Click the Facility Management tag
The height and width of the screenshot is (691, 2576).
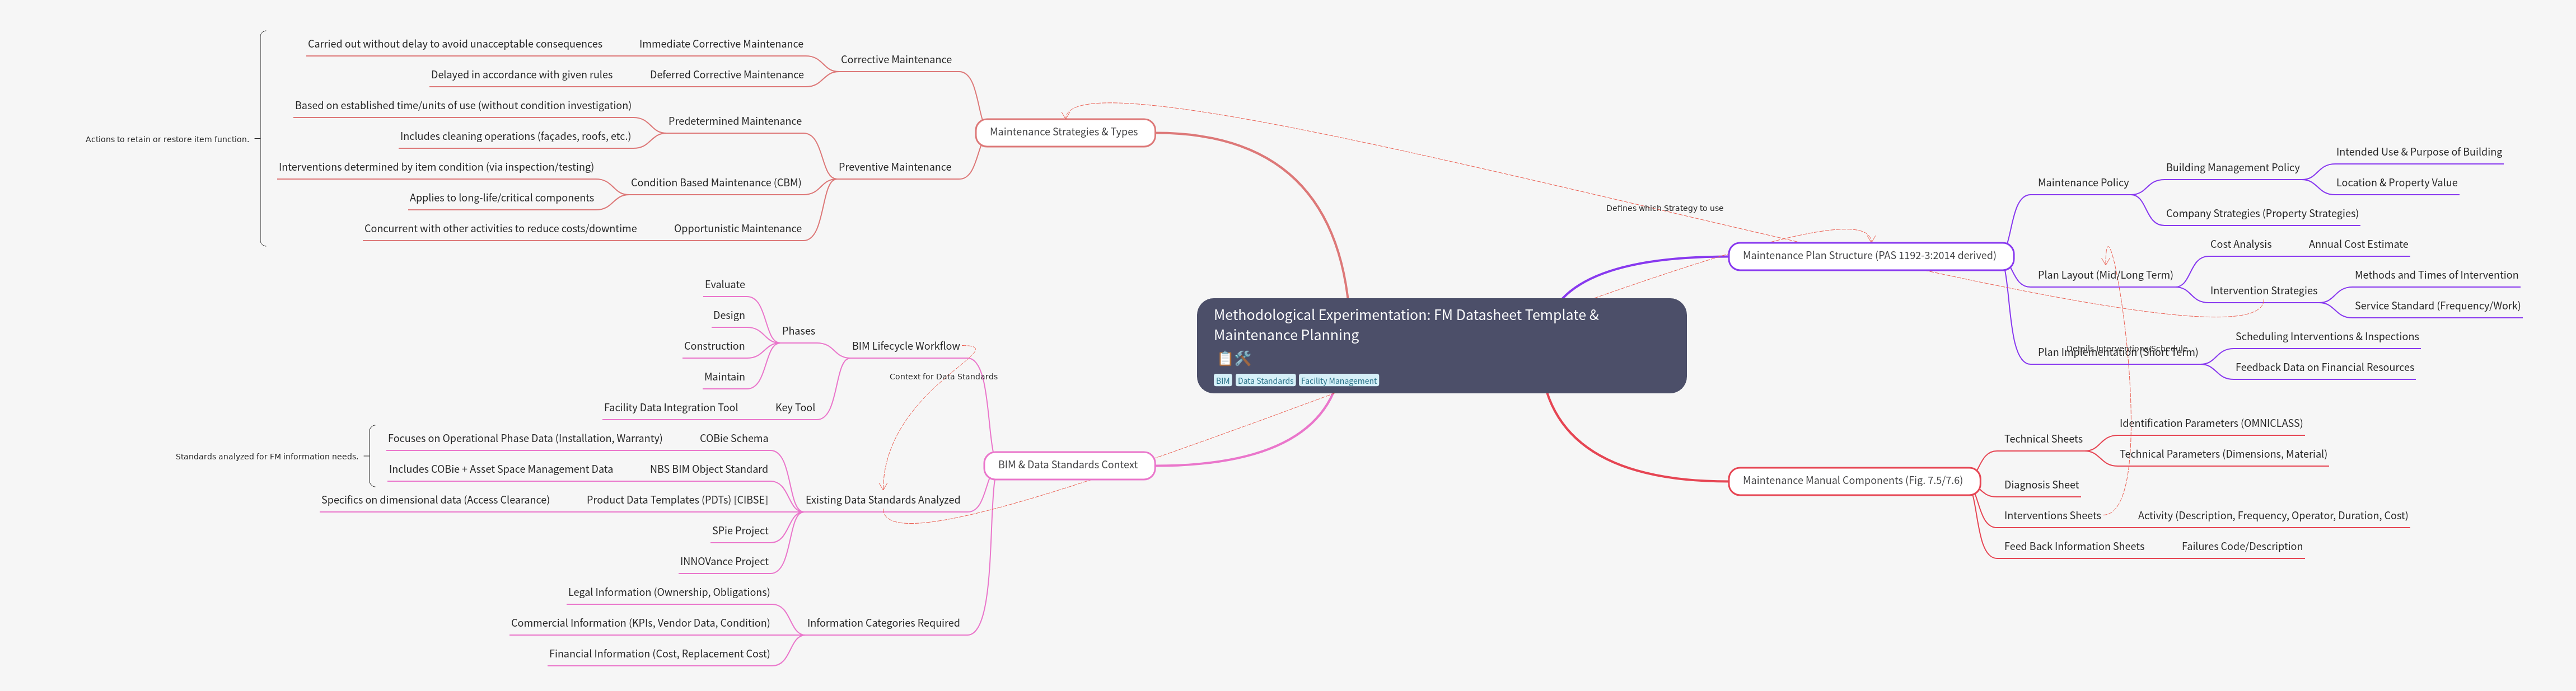point(1338,381)
